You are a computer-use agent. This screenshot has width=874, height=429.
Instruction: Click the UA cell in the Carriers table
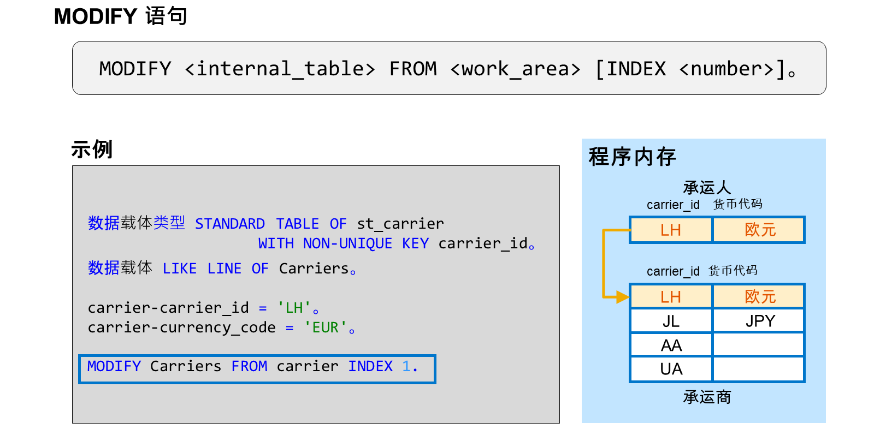(x=671, y=369)
